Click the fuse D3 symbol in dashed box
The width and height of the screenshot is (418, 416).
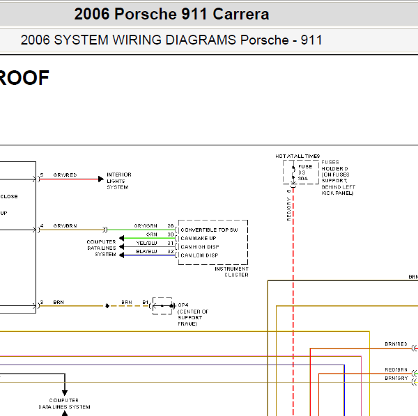coord(293,173)
